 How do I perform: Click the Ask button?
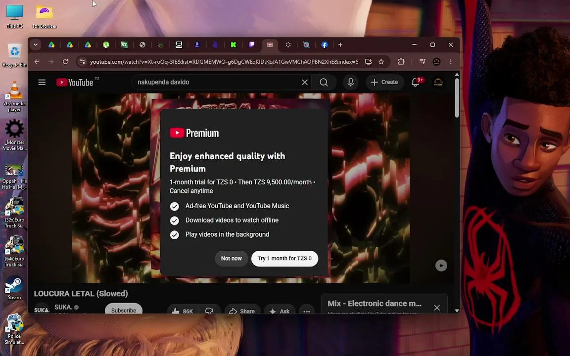pyautogui.click(x=279, y=311)
